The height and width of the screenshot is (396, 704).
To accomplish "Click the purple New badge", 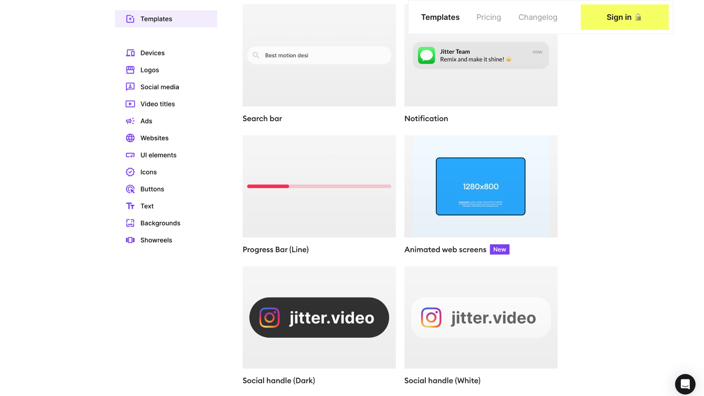I will pos(499,249).
